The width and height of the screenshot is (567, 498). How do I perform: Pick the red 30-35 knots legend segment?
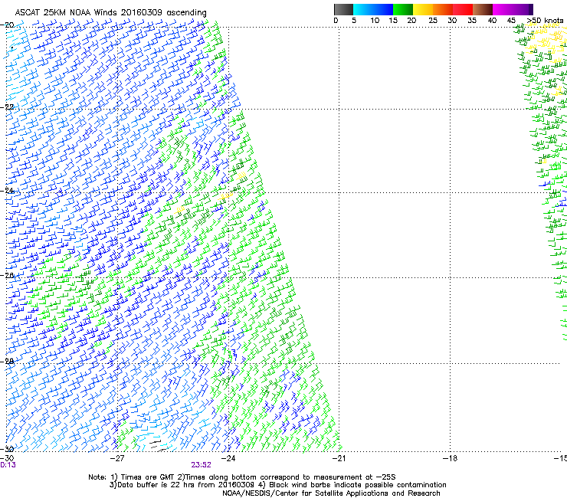tap(463, 9)
